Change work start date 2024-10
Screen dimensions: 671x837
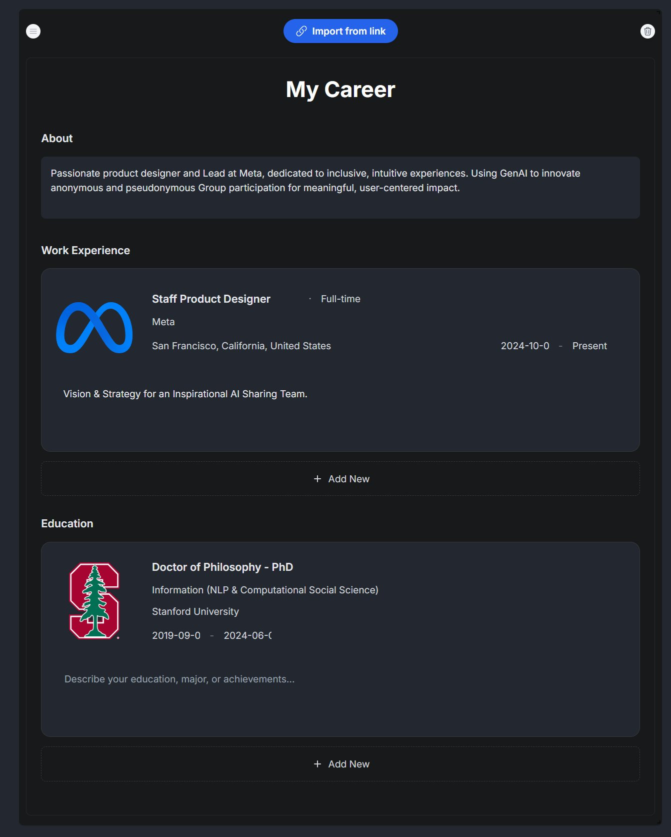pyautogui.click(x=525, y=346)
